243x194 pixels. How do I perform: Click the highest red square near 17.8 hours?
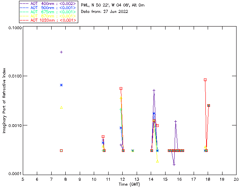(x=205, y=80)
